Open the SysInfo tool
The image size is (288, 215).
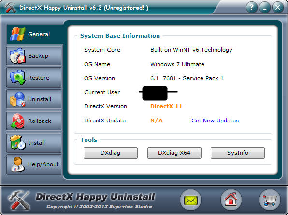238,153
